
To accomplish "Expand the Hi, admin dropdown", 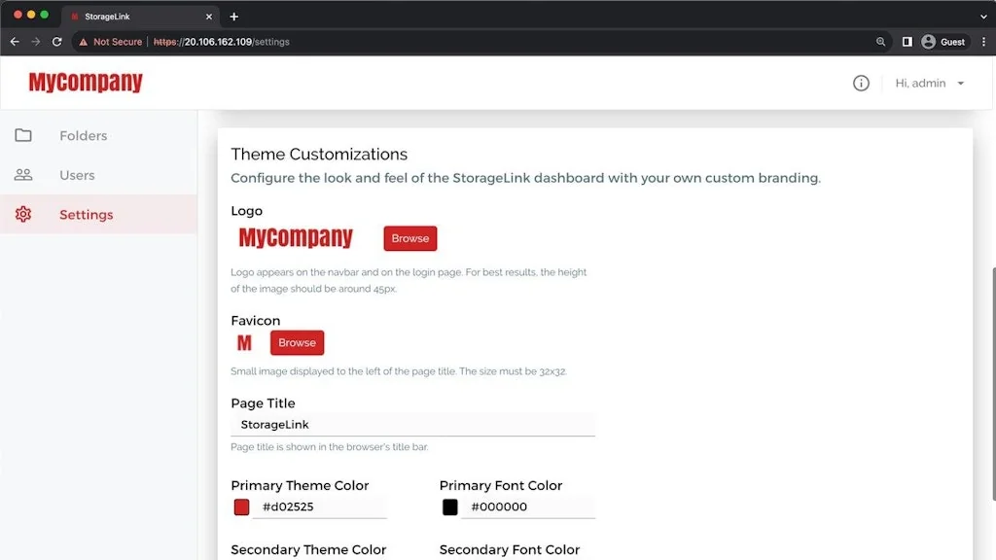I will [928, 83].
